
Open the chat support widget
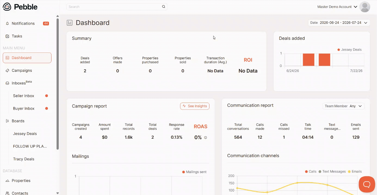(367, 184)
